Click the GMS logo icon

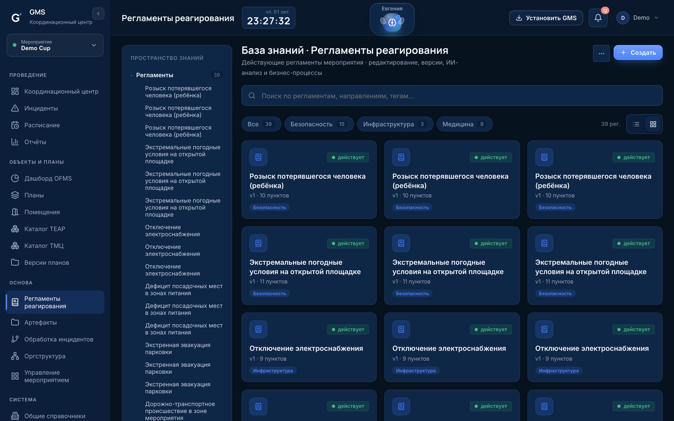[16, 17]
